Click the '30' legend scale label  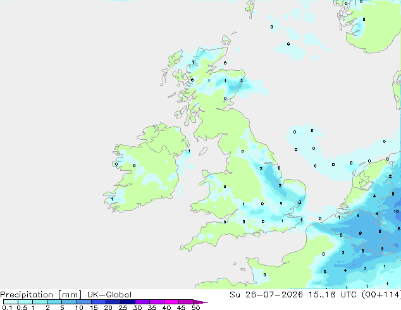[x=137, y=307]
